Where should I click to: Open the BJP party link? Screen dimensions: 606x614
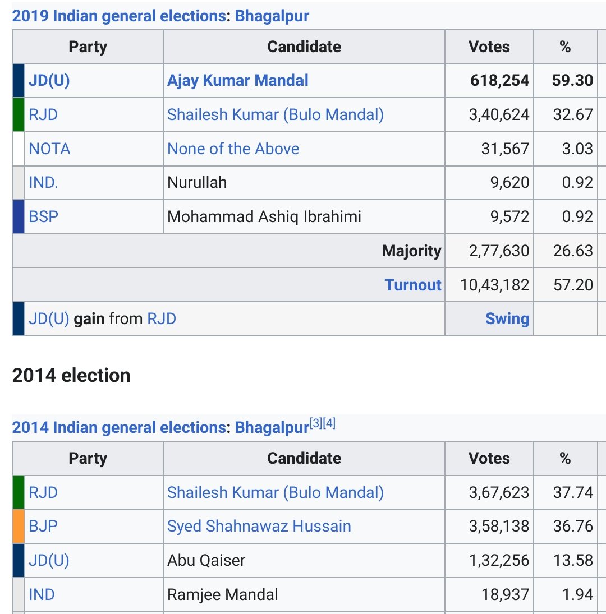pyautogui.click(x=43, y=527)
